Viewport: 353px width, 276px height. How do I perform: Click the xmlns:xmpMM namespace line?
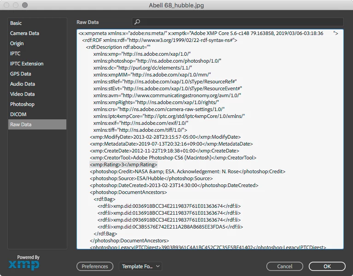pyautogui.click(x=152, y=75)
